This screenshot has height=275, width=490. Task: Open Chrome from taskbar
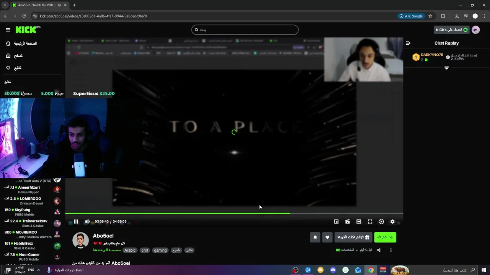[x=371, y=270]
